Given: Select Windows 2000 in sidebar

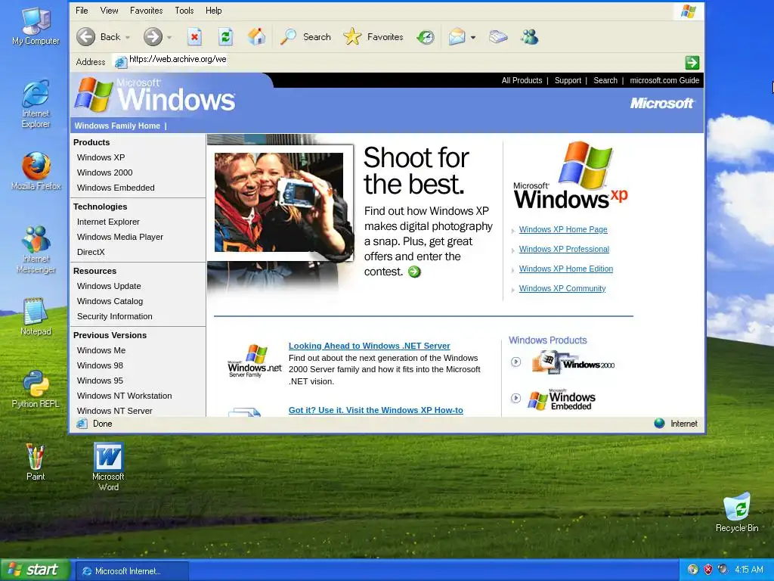Looking at the screenshot, I should pos(104,172).
